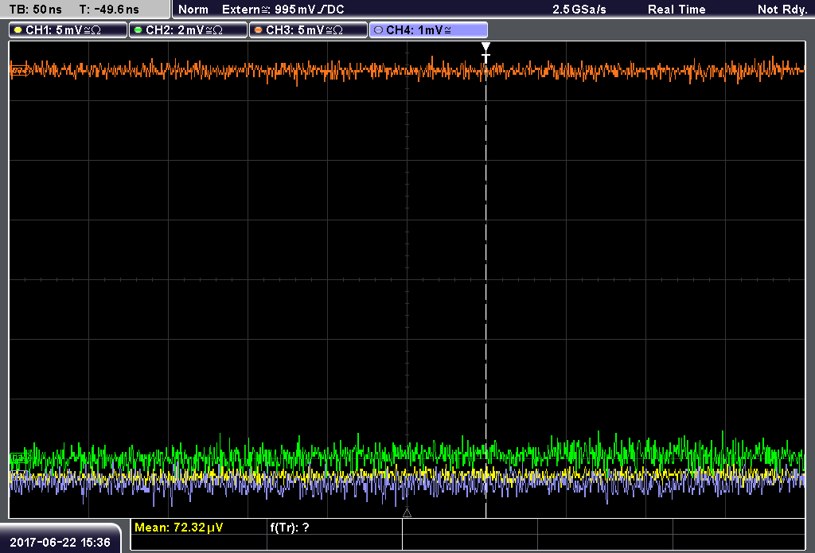The width and height of the screenshot is (815, 553).
Task: Click the green CH2 color dot
Action: pyautogui.click(x=138, y=30)
